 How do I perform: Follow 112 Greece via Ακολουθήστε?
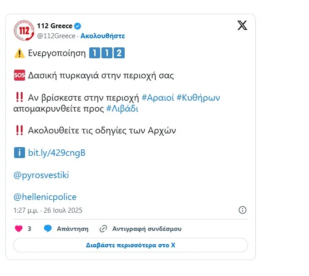tap(103, 36)
